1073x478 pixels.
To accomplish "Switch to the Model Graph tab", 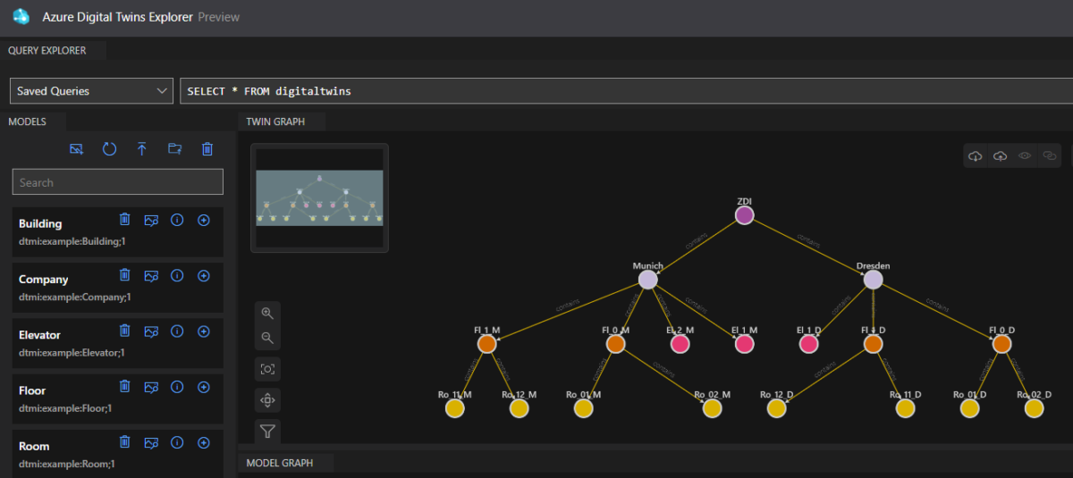I will 282,463.
